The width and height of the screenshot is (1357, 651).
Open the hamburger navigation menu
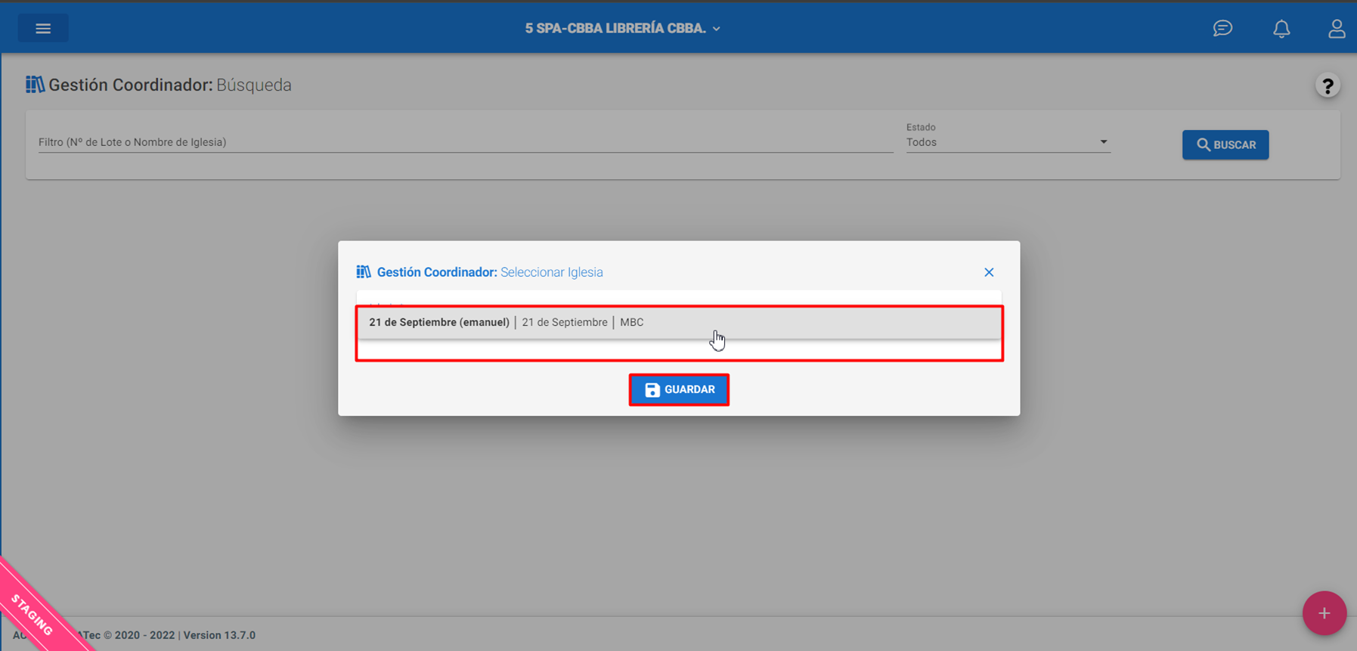[43, 29]
